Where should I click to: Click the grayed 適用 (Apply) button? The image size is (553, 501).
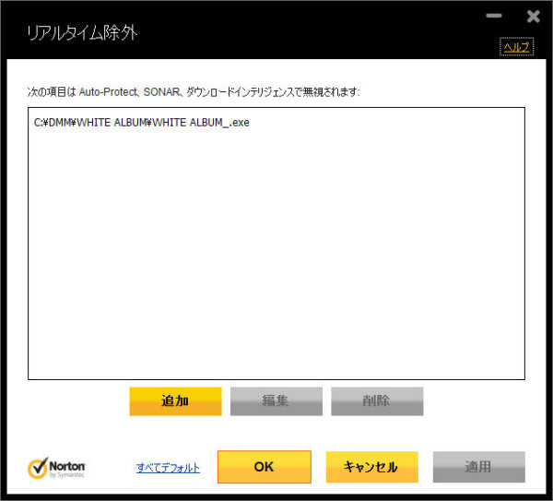click(x=479, y=467)
